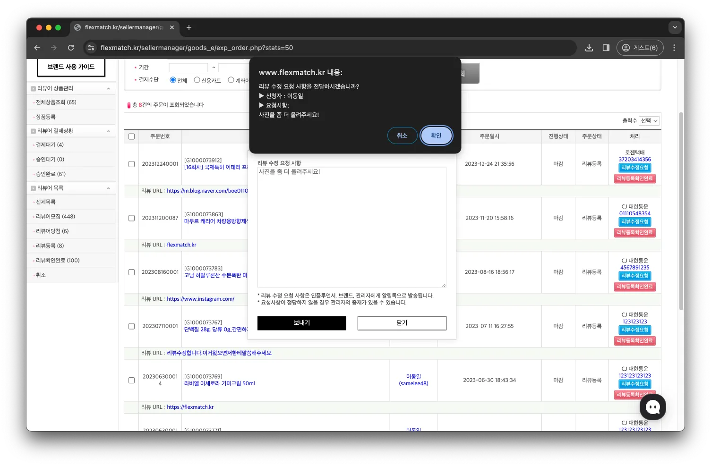Select the 신용카드 payment method radio
The height and width of the screenshot is (466, 711).
pos(197,80)
